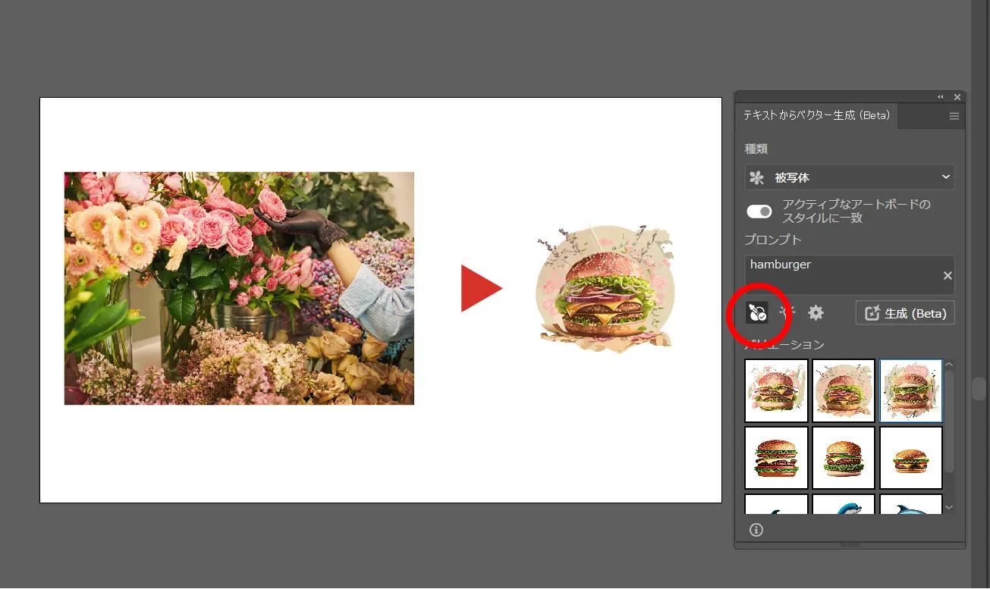The height and width of the screenshot is (589, 990).
Task: Open generation settings via the gear icon
Action: point(816,312)
